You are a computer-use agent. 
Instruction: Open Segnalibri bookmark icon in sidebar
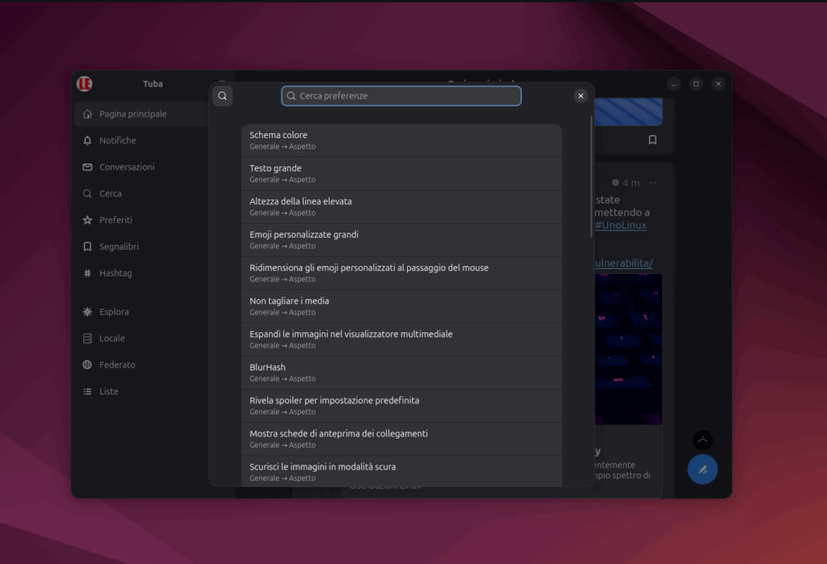[x=87, y=247]
